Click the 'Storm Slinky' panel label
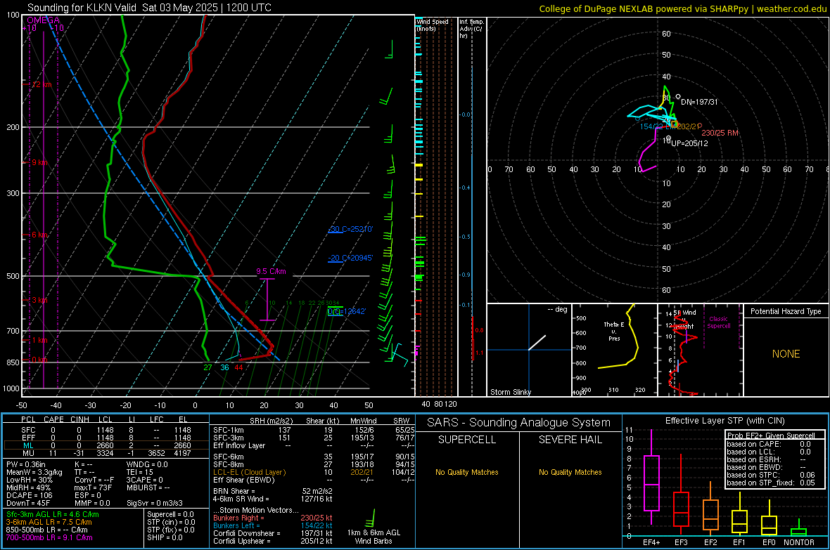Image resolution: width=830 pixels, height=550 pixels. [x=511, y=392]
